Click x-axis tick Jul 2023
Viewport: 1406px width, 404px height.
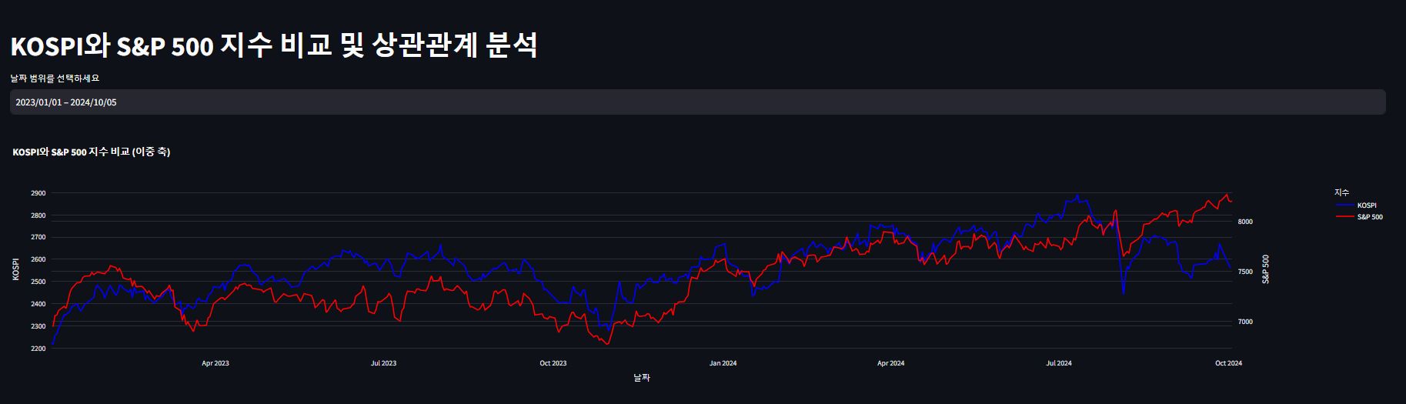(x=384, y=363)
